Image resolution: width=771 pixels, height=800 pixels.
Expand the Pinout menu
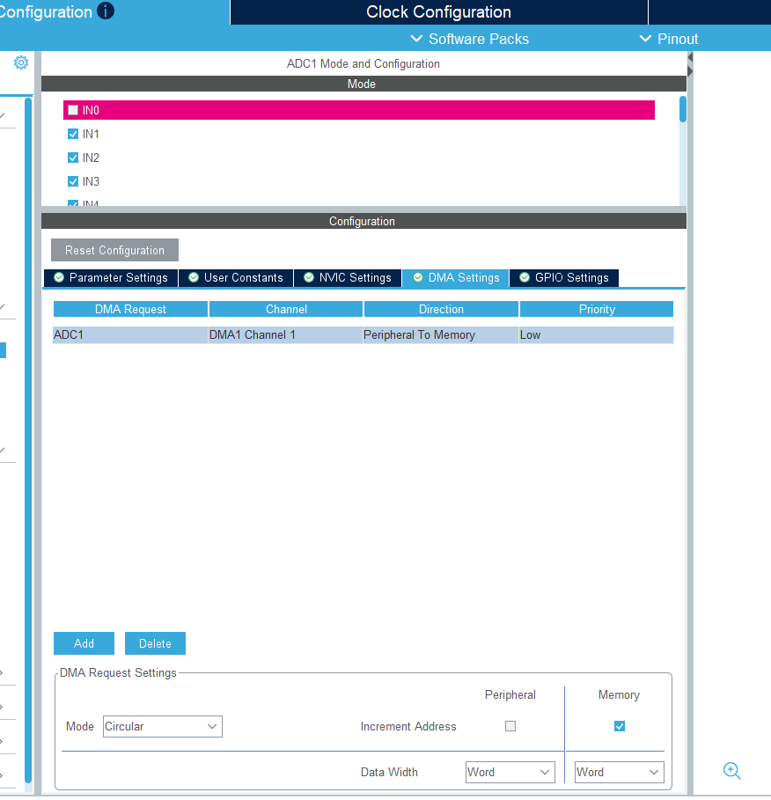click(x=669, y=39)
